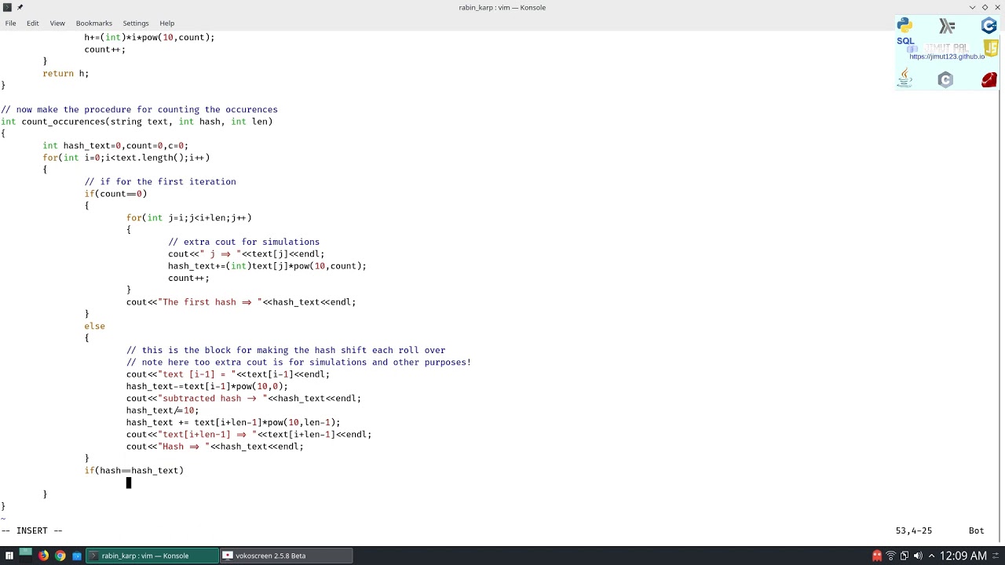Click the pin icon in title bar

(20, 7)
